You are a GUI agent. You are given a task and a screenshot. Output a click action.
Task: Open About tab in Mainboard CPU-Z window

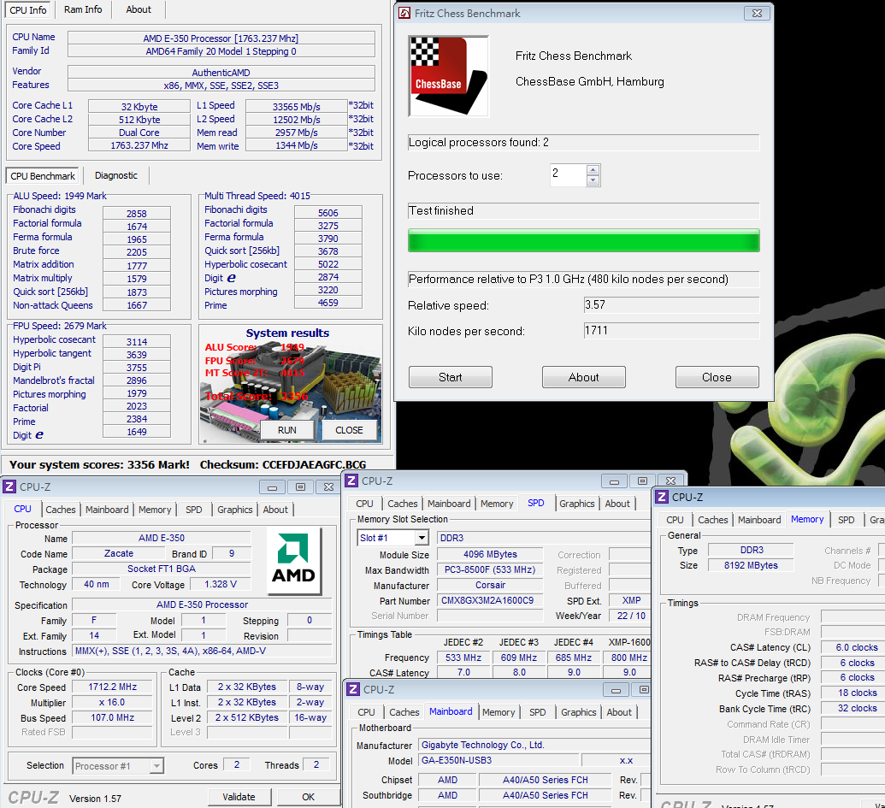pos(619,712)
